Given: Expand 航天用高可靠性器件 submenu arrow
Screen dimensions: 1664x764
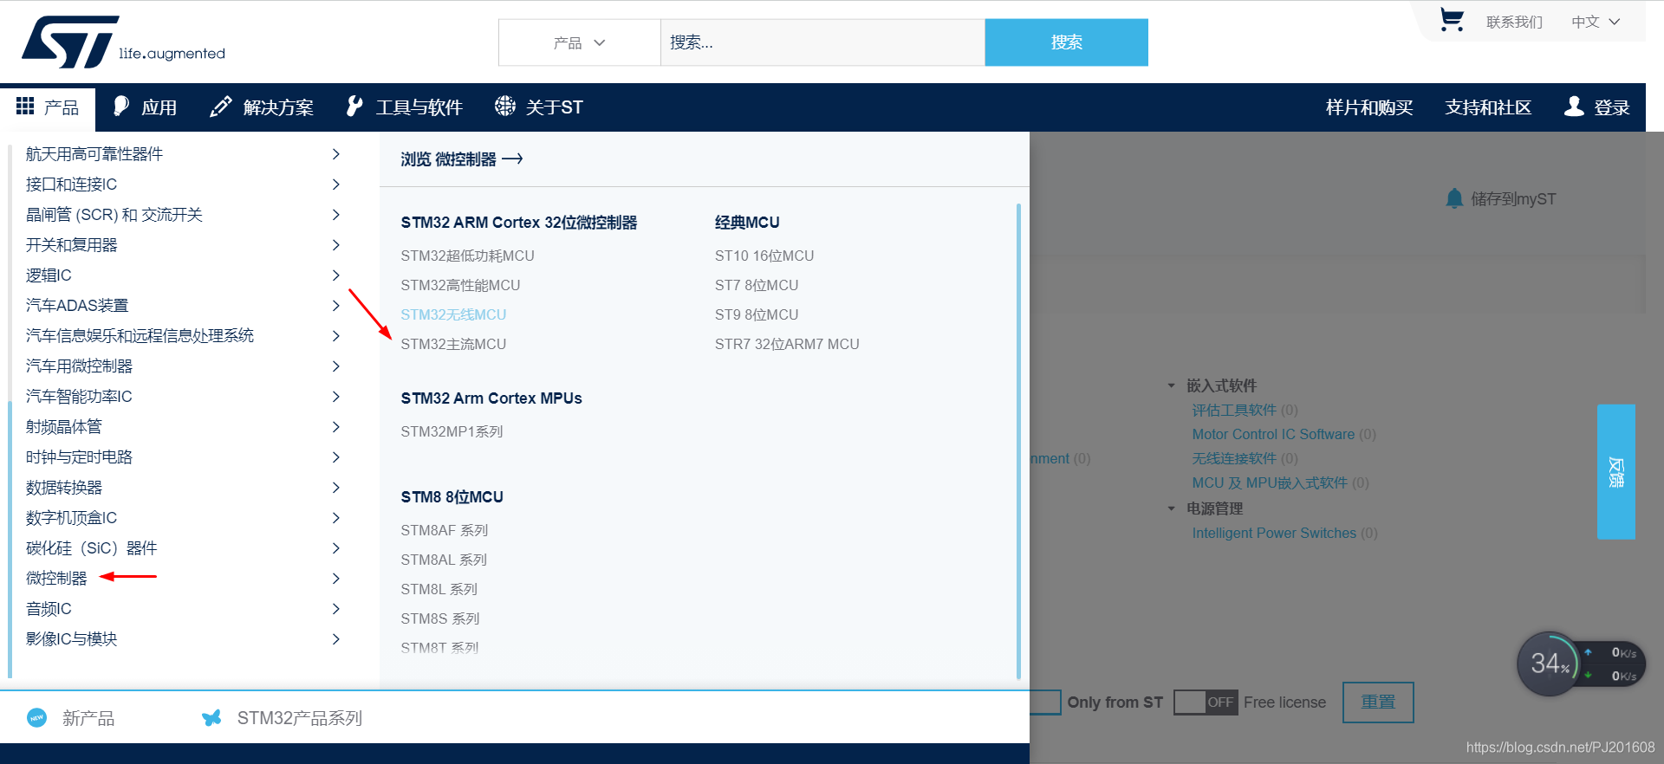Looking at the screenshot, I should pos(336,153).
